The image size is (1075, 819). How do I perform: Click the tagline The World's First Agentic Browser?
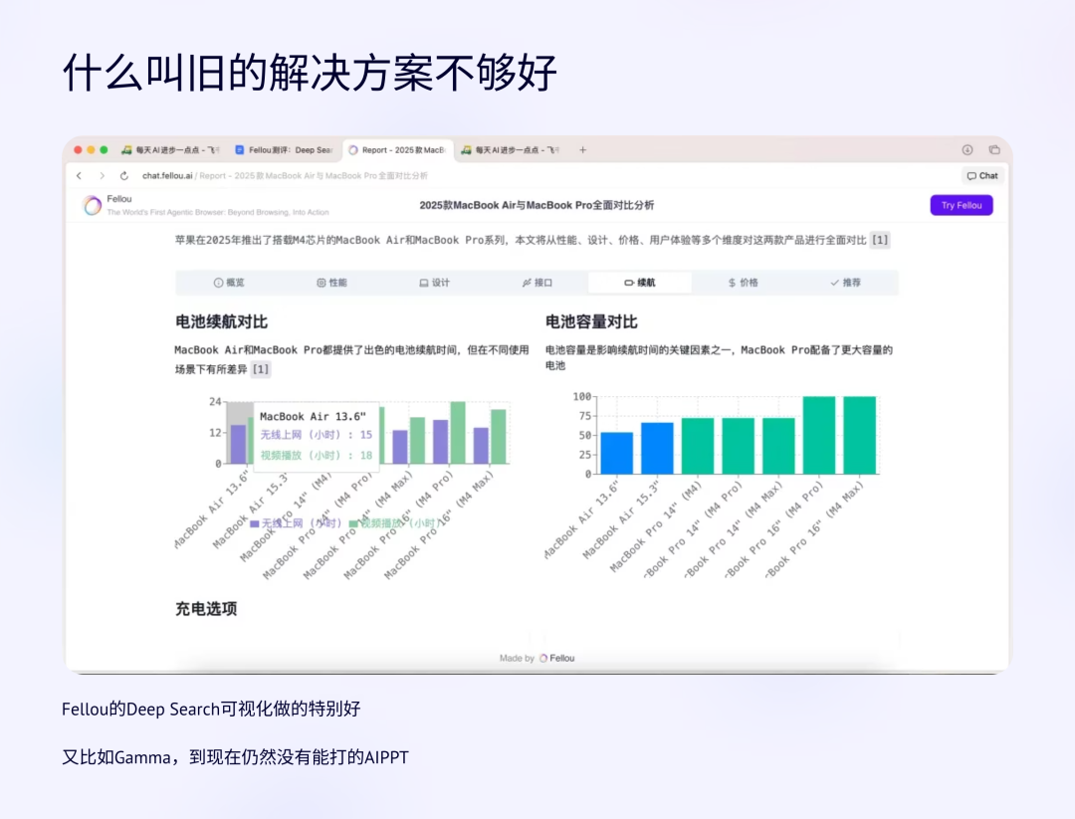(x=218, y=212)
